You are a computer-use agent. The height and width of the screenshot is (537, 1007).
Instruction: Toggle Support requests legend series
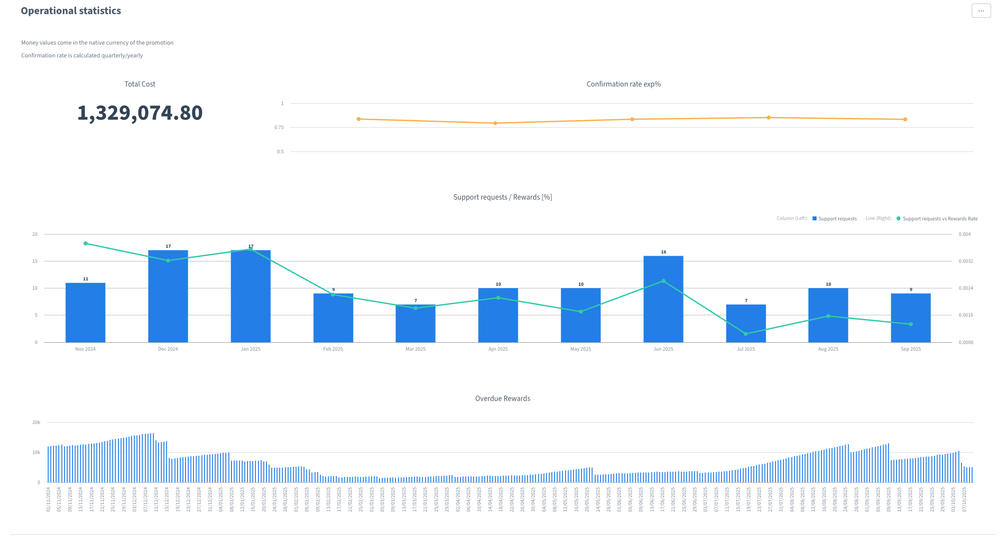click(x=837, y=219)
